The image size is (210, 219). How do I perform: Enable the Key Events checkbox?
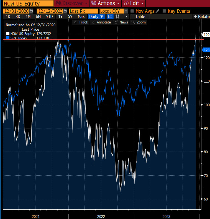(x=164, y=11)
